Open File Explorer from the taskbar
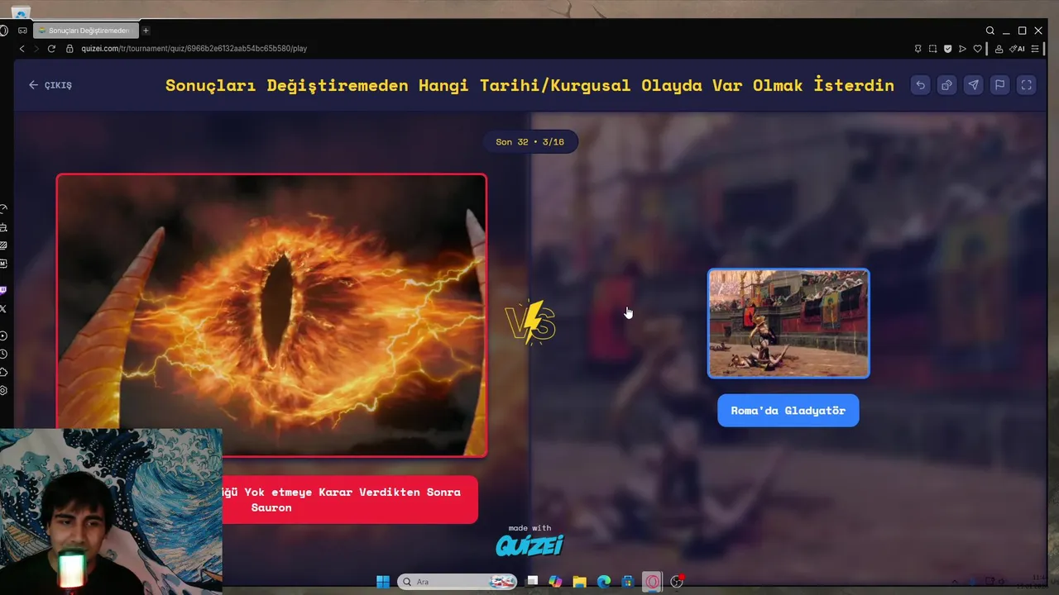This screenshot has height=595, width=1059. point(580,582)
